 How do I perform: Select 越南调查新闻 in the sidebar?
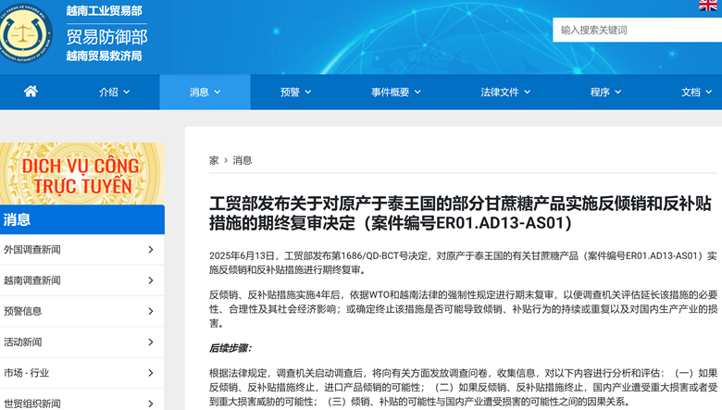[82, 280]
